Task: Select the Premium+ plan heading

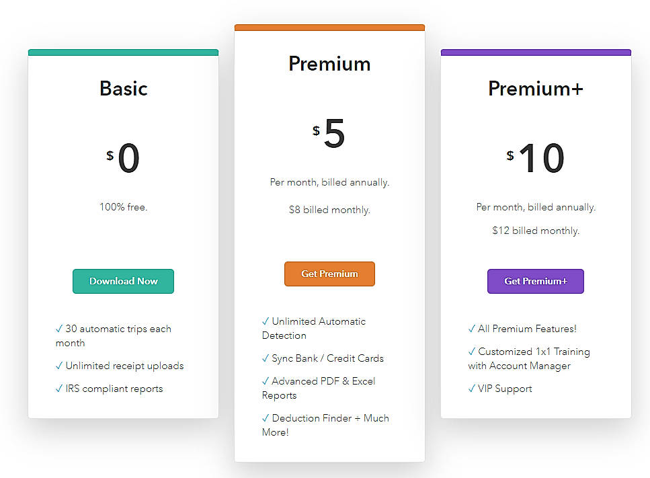Action: click(535, 88)
